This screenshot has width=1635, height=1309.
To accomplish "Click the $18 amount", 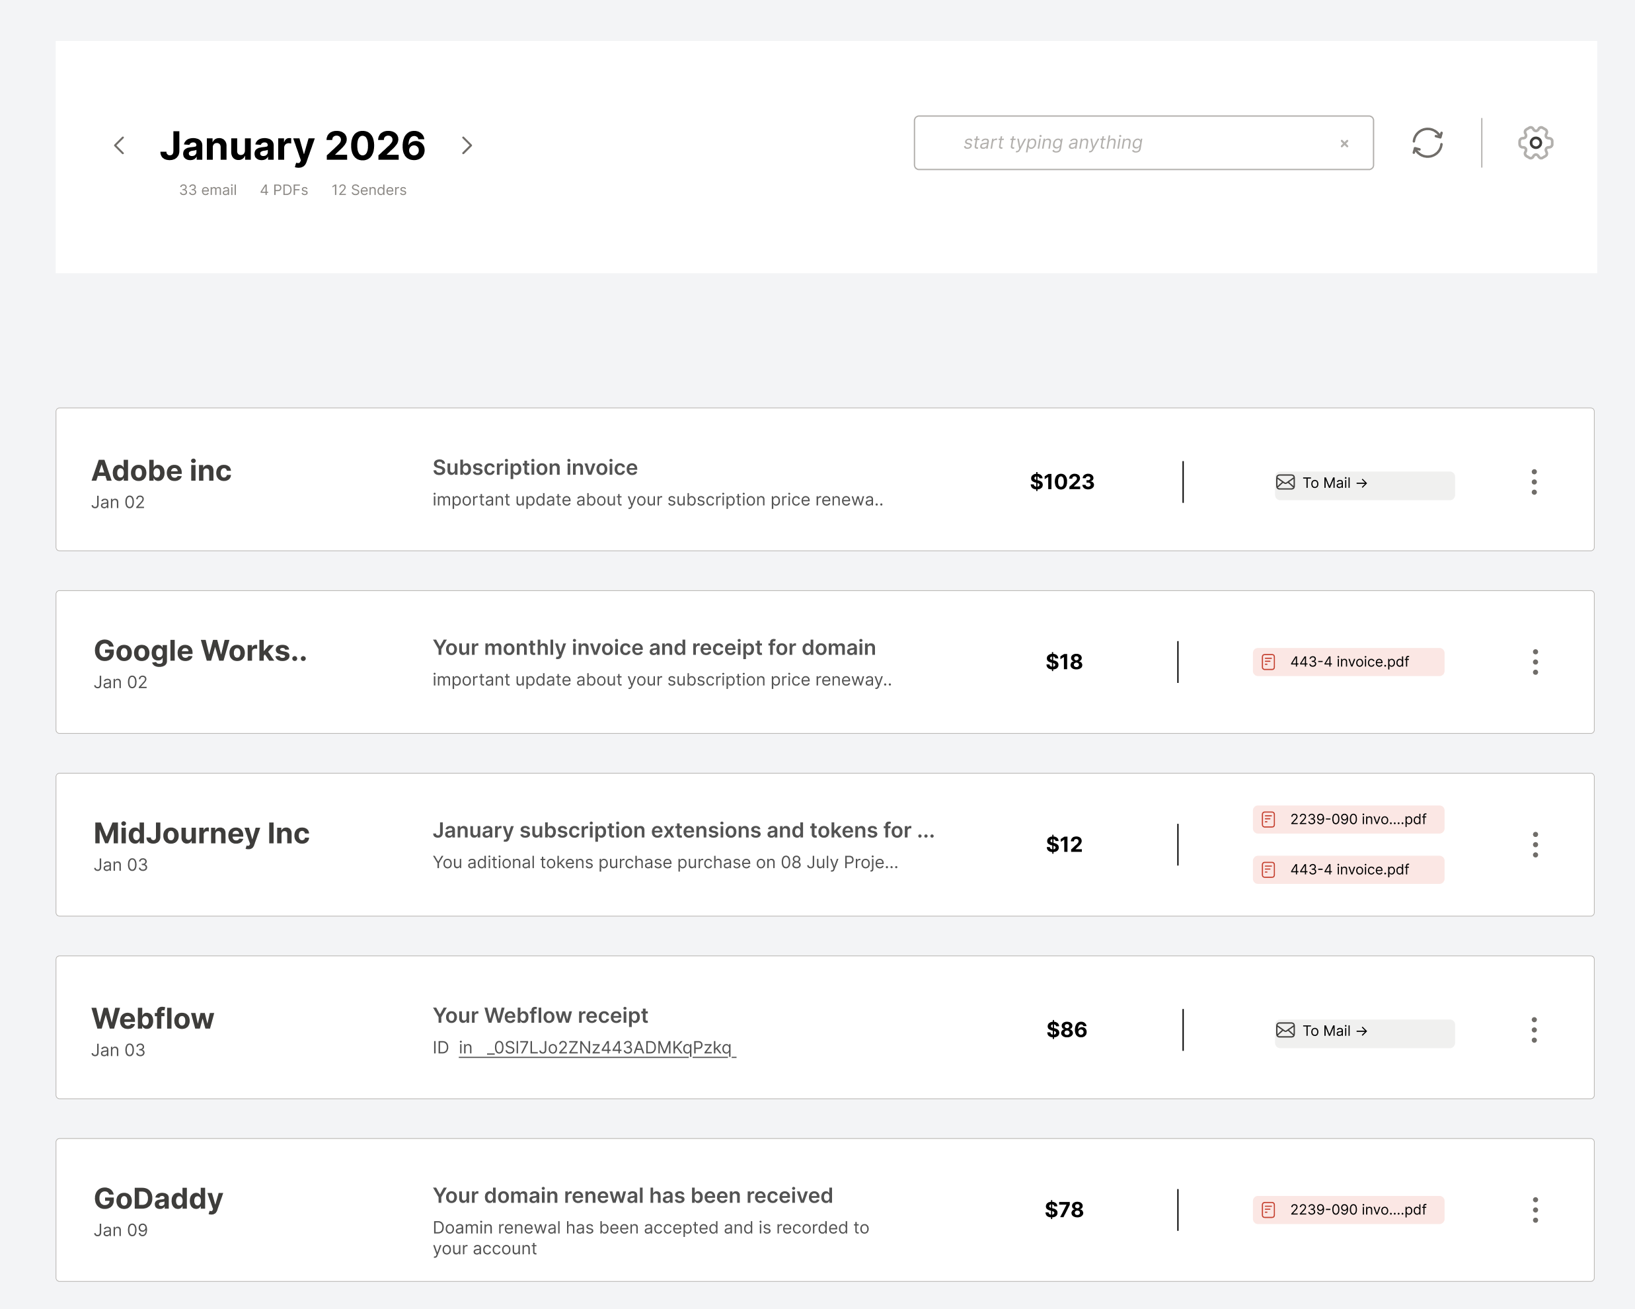I will [1064, 662].
